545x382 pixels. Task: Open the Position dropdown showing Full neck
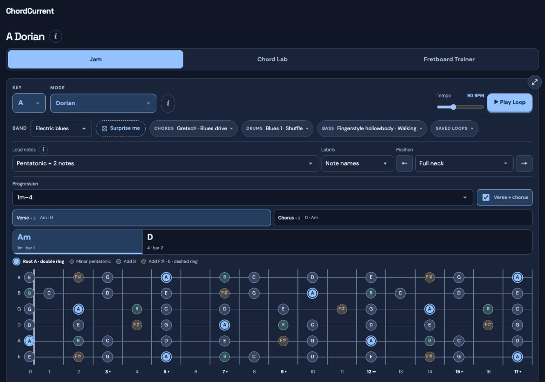coord(464,163)
